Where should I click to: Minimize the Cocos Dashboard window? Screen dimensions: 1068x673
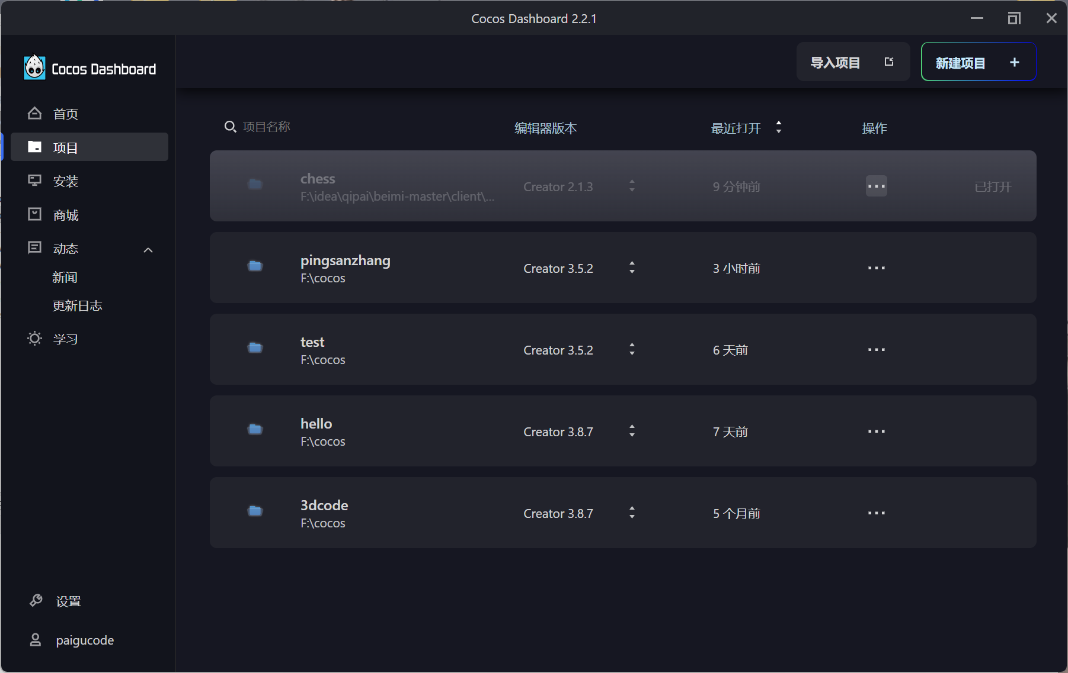pyautogui.click(x=977, y=18)
